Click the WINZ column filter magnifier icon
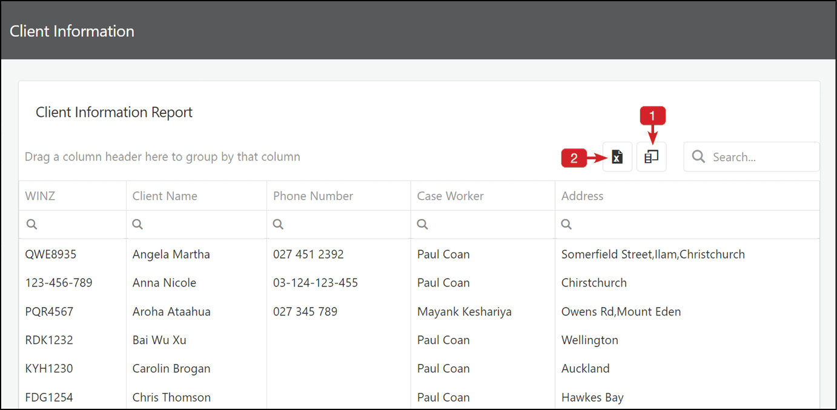The image size is (837, 410). [31, 223]
